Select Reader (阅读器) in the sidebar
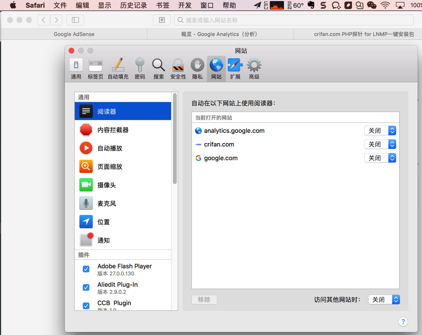Screen dimensions: 422x335 (x=123, y=111)
